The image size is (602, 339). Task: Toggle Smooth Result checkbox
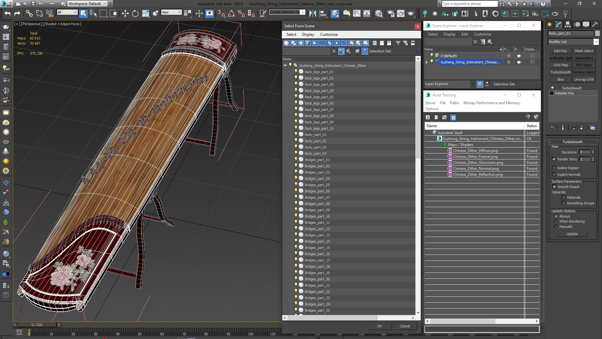pyautogui.click(x=554, y=187)
